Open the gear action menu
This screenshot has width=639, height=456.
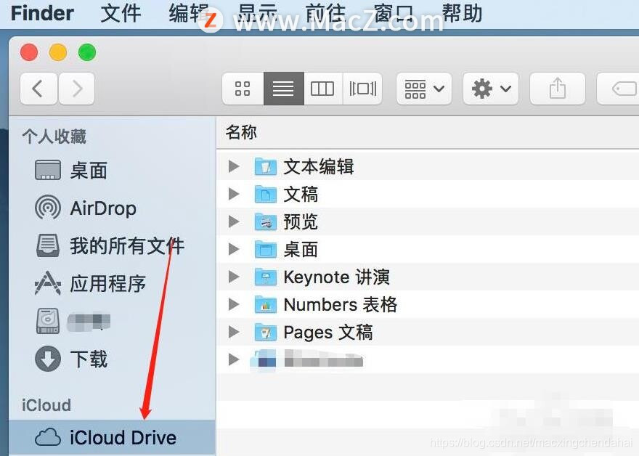491,89
